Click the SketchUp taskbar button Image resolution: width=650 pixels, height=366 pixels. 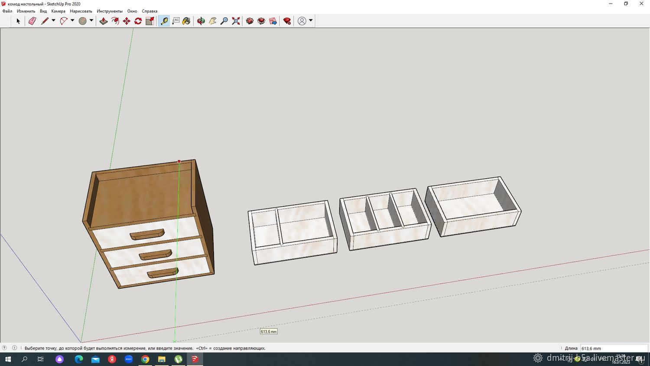195,359
